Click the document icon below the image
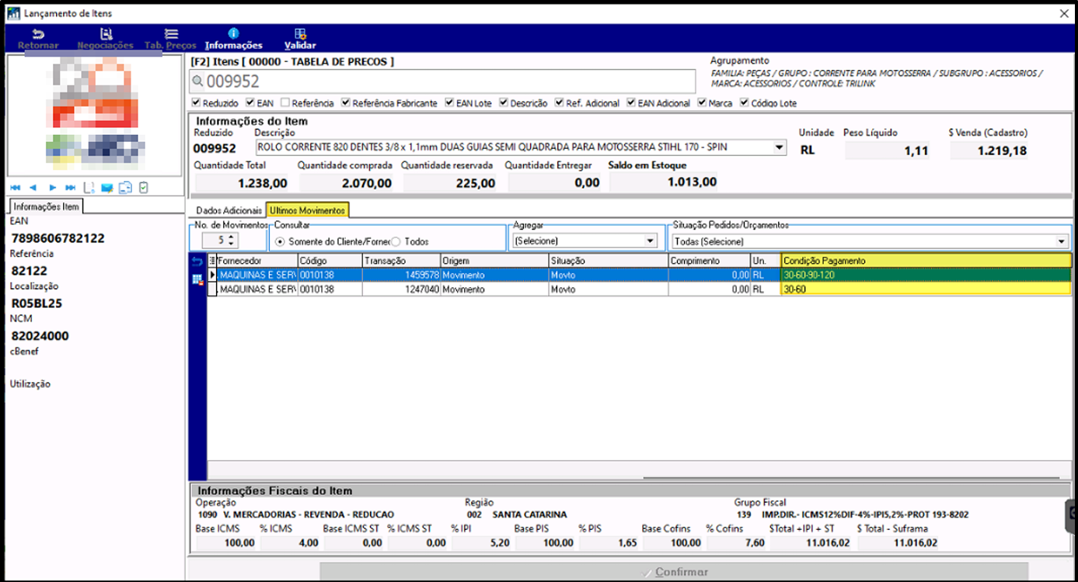 tap(89, 188)
